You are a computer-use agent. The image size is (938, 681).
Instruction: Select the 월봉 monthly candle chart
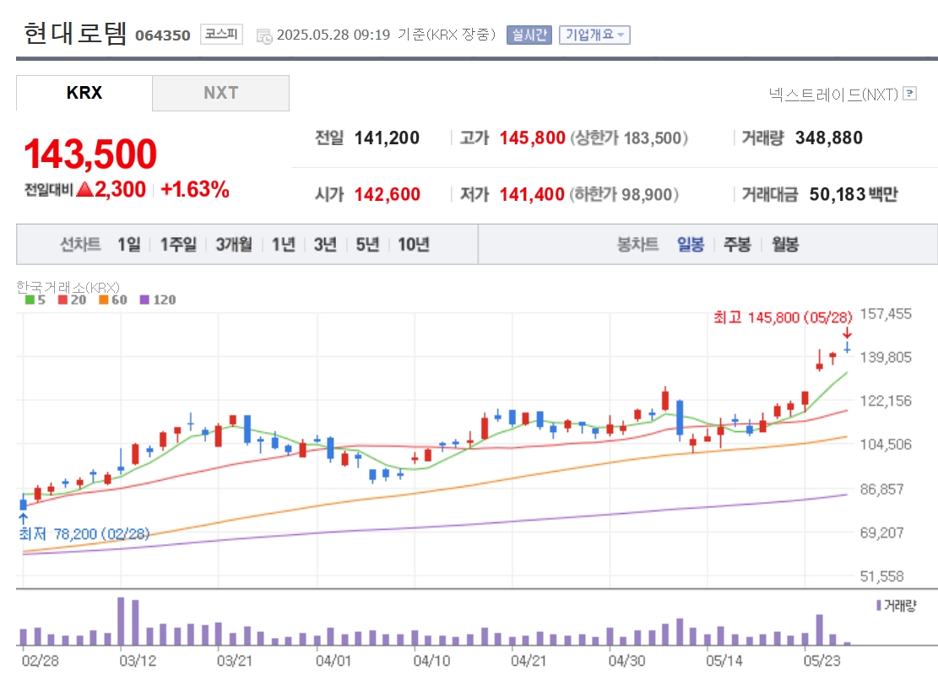coord(785,245)
